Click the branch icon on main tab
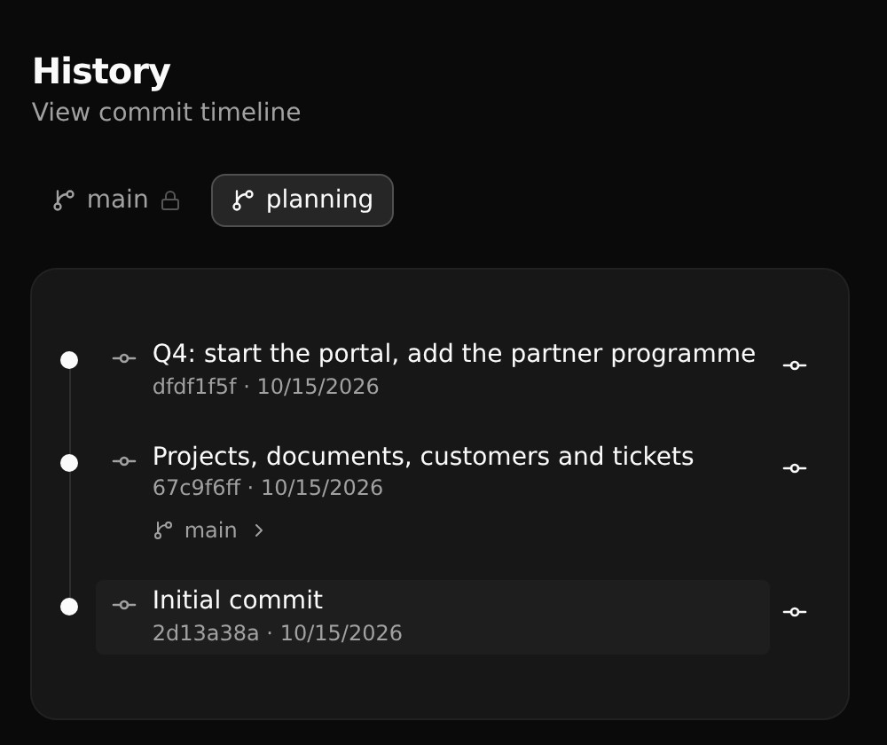 pos(63,200)
